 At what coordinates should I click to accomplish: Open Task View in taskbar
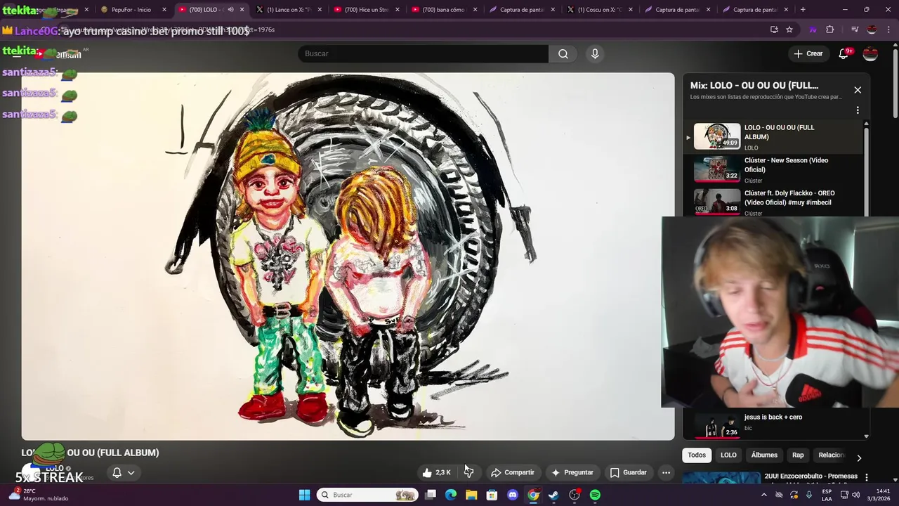pyautogui.click(x=431, y=495)
